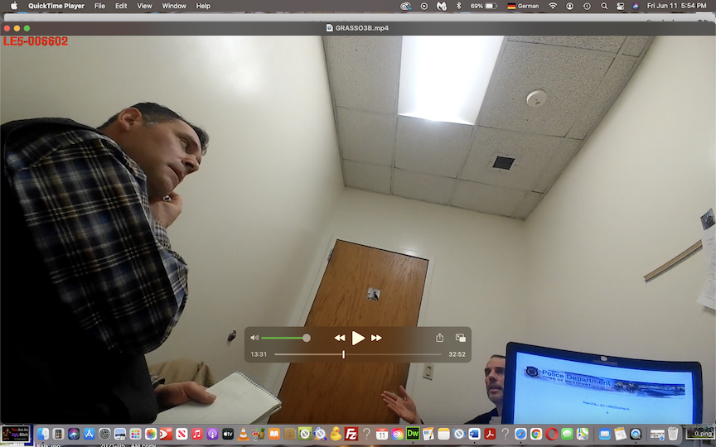Image resolution: width=716 pixels, height=447 pixels.
Task: Open the View menu
Action: (144, 6)
